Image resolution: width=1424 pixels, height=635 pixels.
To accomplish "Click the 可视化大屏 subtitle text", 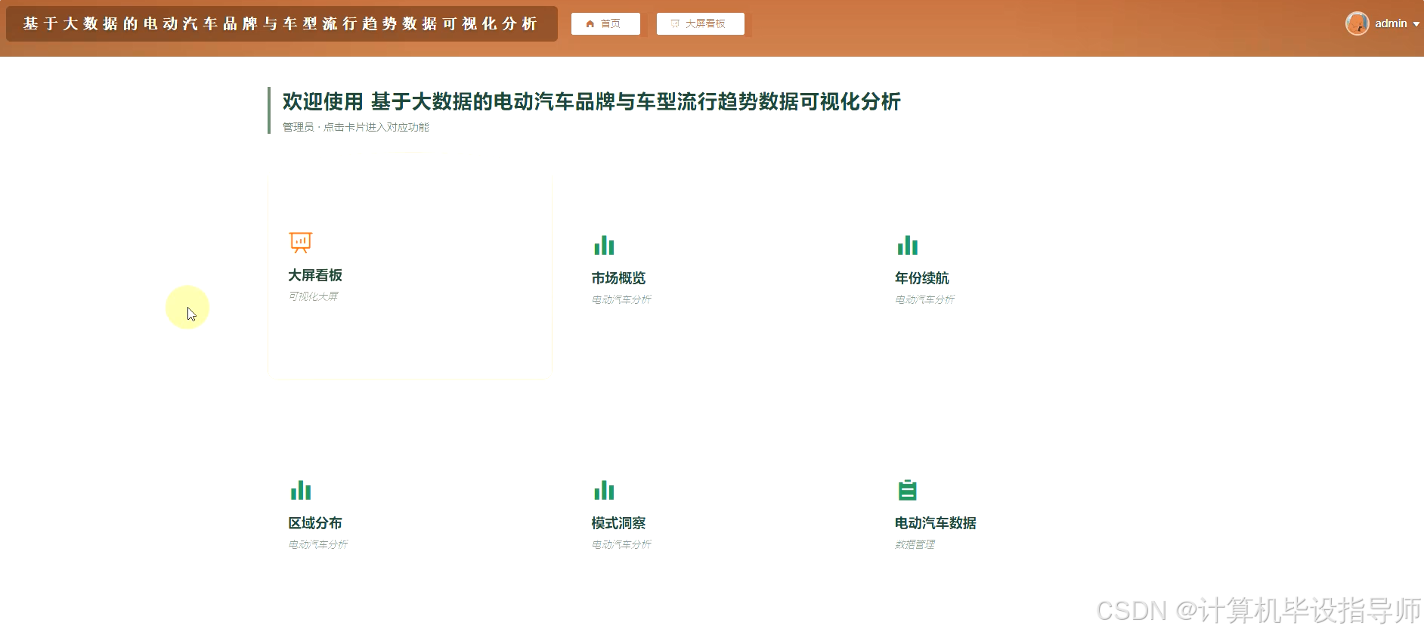I will (314, 296).
